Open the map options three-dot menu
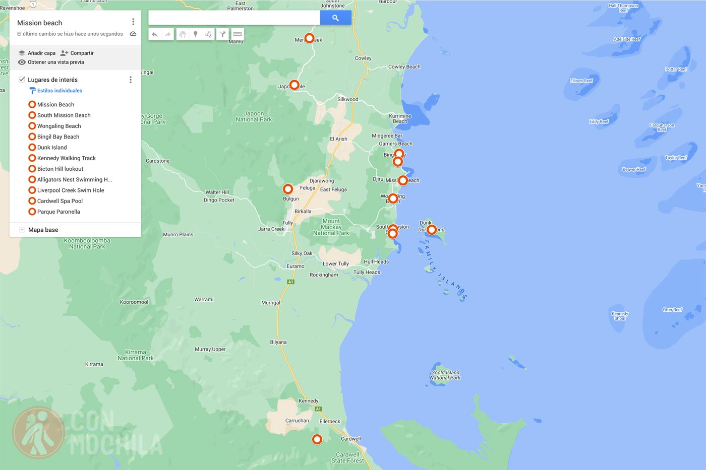The height and width of the screenshot is (470, 706). point(133,21)
